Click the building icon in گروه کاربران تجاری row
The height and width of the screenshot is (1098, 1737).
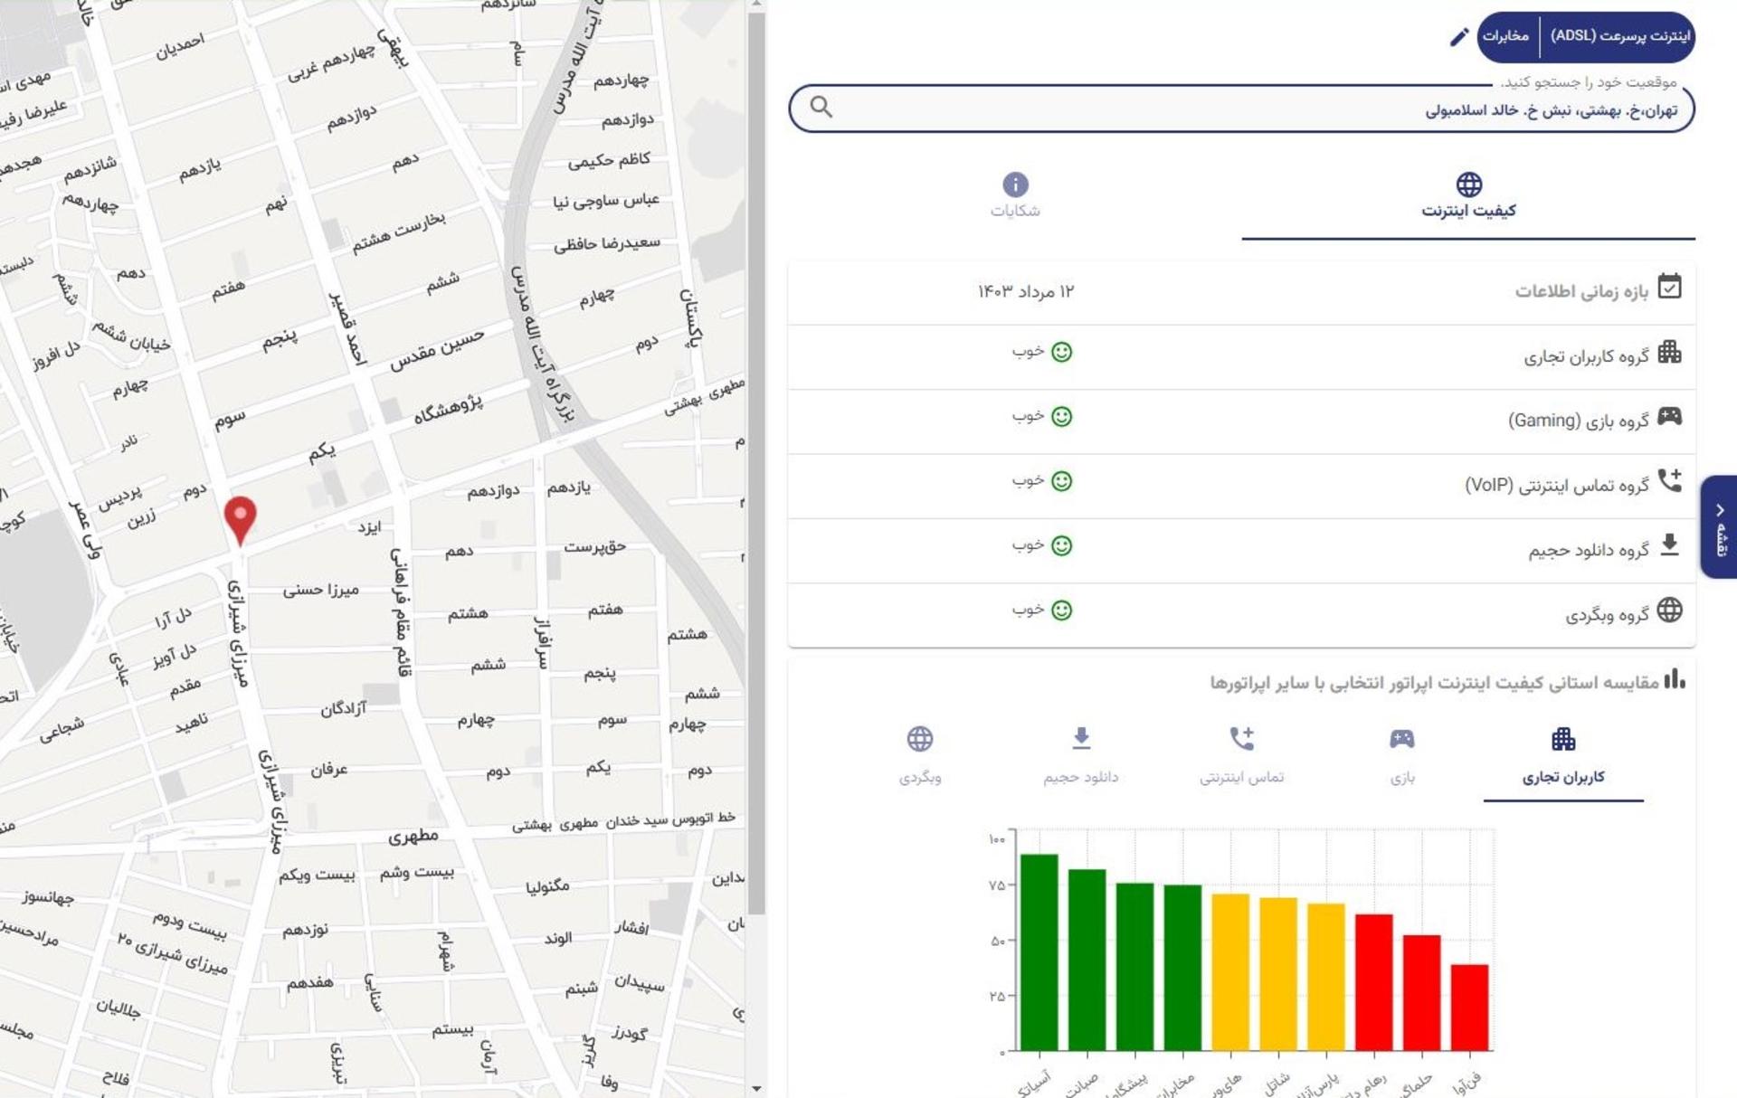pos(1669,352)
